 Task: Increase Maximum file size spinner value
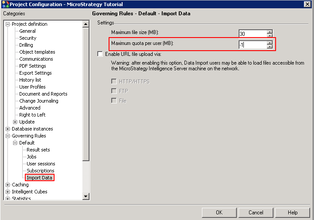click(x=270, y=31)
